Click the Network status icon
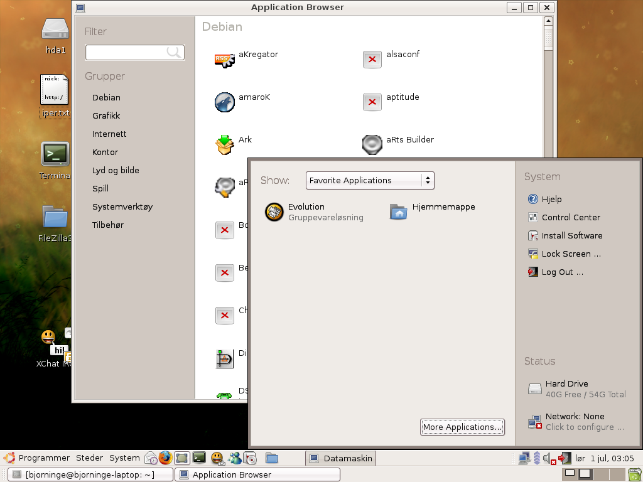 point(535,422)
